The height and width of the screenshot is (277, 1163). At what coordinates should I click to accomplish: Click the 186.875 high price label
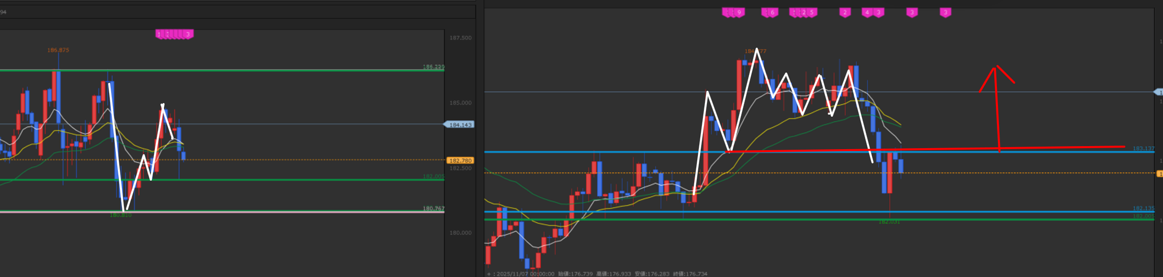click(58, 50)
